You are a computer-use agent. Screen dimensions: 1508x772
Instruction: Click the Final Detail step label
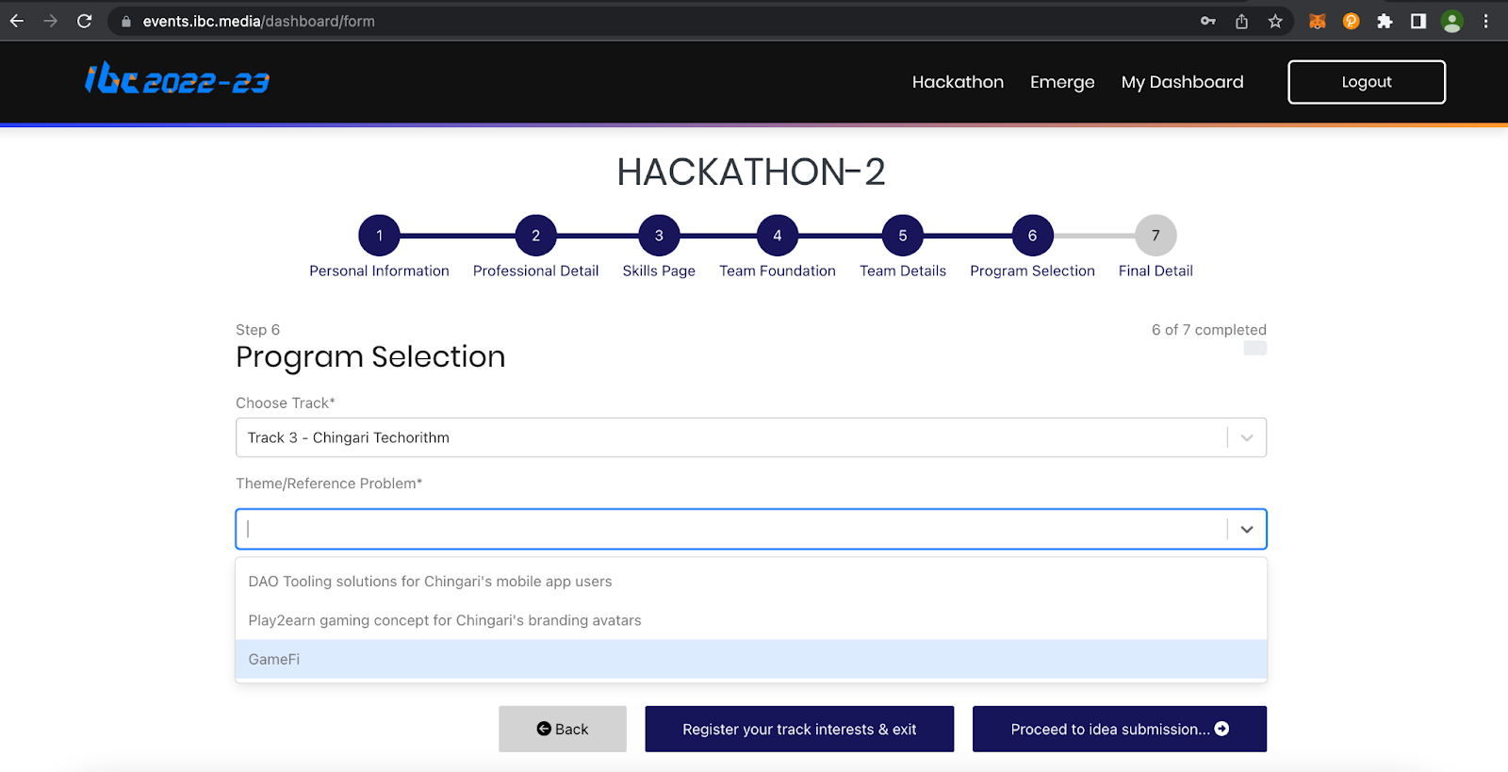(1156, 271)
